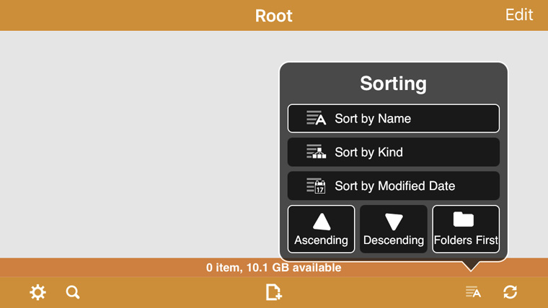
Task: Click the search magnifier icon
Action: click(x=73, y=292)
